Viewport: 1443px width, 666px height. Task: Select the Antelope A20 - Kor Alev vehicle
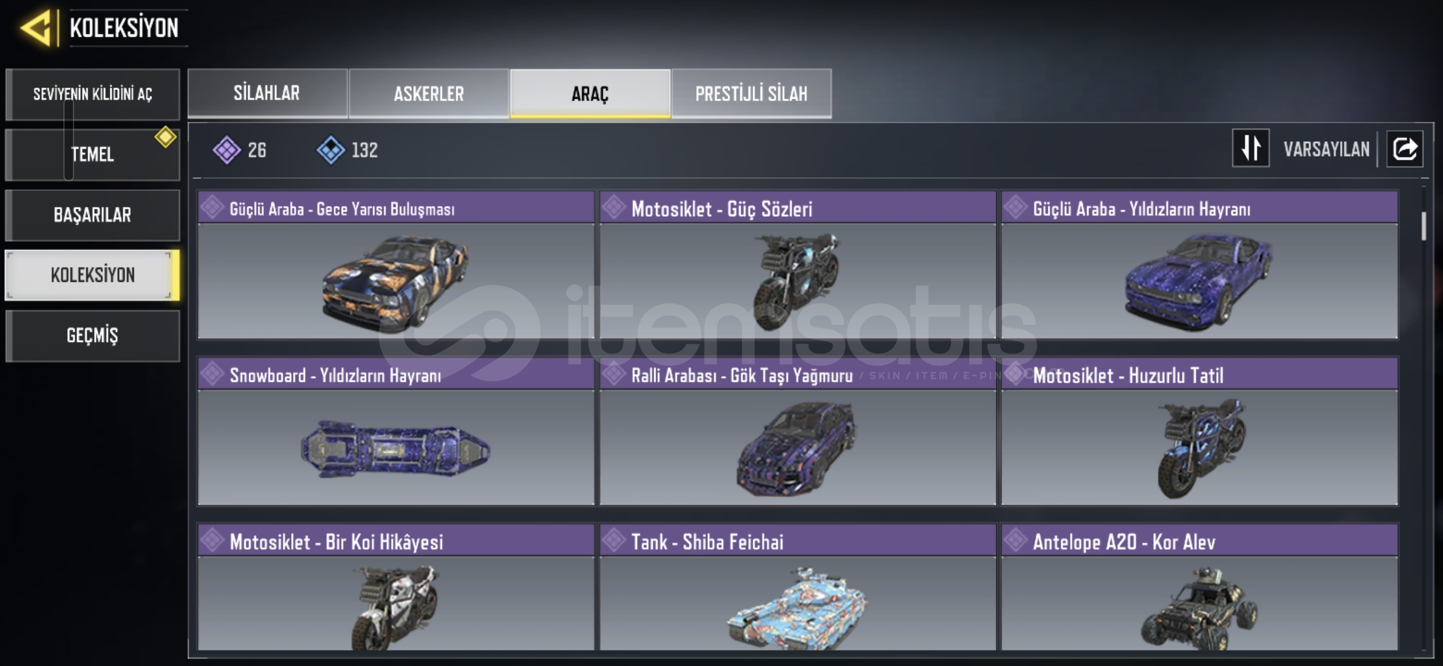1199,587
